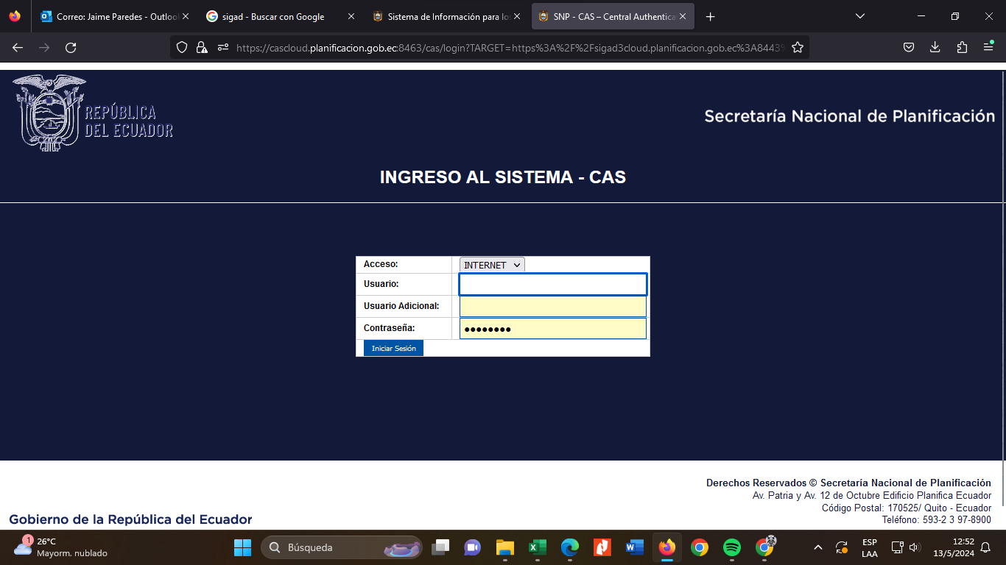Expand the Acceso INTERNET dropdown
The height and width of the screenshot is (565, 1006).
(x=492, y=265)
